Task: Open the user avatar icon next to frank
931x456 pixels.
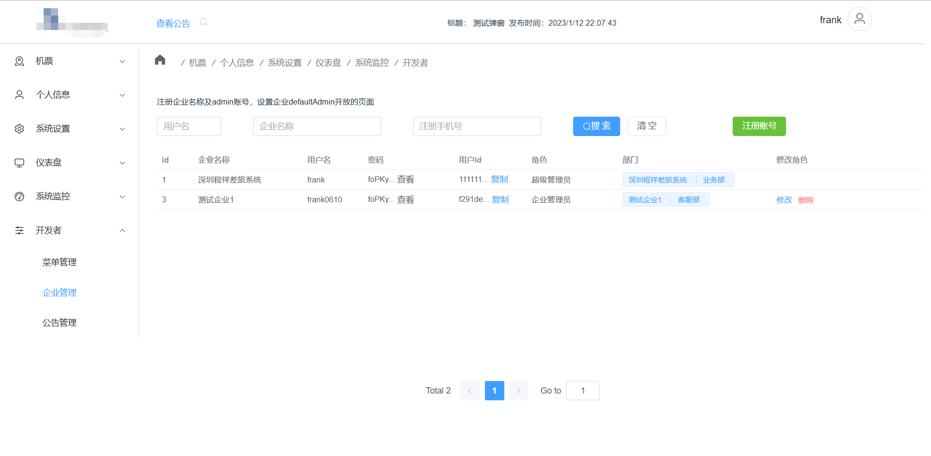Action: [859, 19]
